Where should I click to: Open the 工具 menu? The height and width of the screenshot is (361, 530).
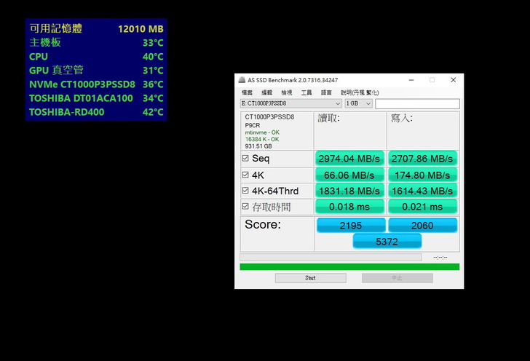[306, 92]
